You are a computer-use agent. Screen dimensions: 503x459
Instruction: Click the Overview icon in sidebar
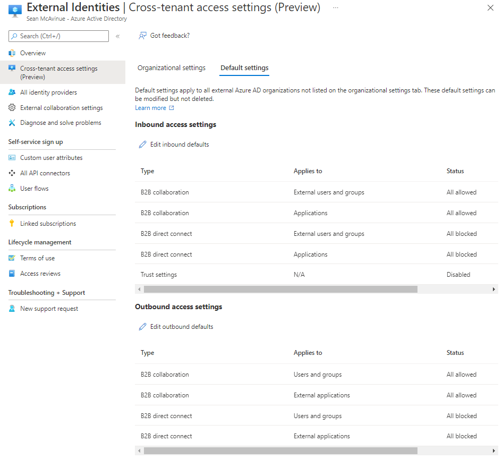pyautogui.click(x=12, y=53)
